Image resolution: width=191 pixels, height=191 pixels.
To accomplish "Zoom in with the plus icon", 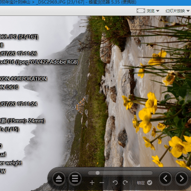I will (x=92, y=183).
